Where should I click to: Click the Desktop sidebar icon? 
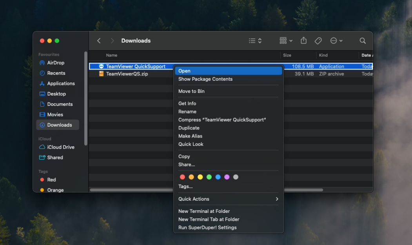(42, 94)
